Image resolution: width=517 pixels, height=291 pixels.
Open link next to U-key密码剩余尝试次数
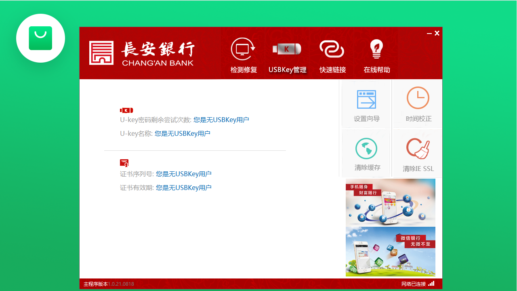(x=221, y=120)
